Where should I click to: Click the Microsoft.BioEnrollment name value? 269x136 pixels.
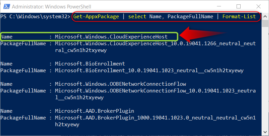(90, 64)
